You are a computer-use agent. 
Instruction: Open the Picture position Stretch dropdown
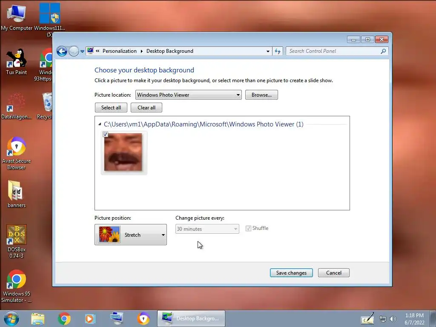(131, 235)
